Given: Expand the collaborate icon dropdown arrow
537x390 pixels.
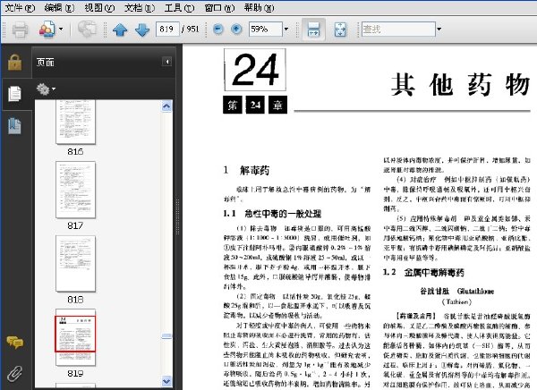Looking at the screenshot, I should pyautogui.click(x=61, y=30).
